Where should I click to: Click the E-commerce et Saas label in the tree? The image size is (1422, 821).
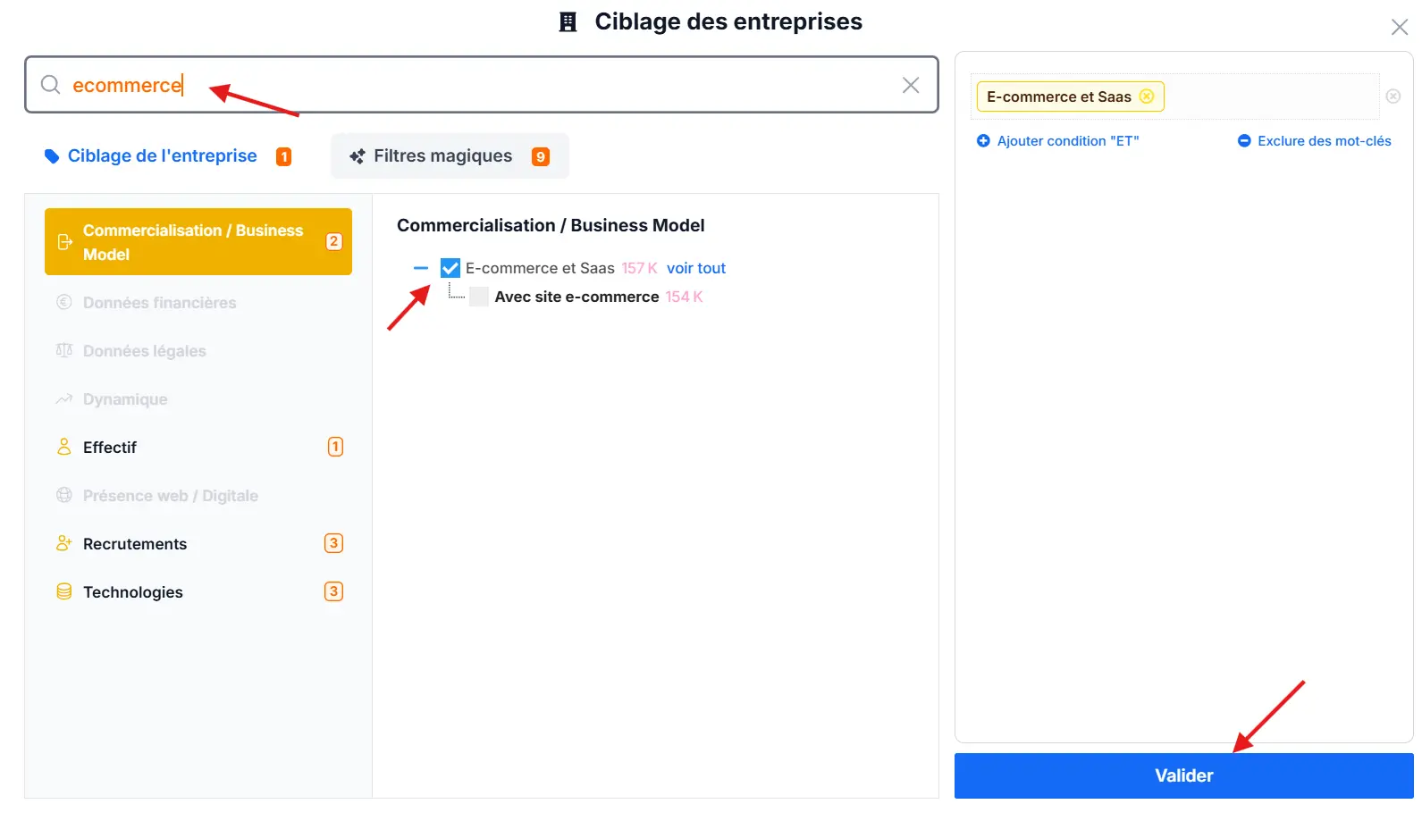(540, 268)
